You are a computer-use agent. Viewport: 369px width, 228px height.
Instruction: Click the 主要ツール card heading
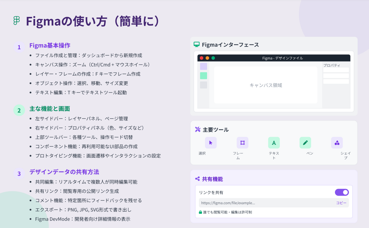pyautogui.click(x=216, y=130)
